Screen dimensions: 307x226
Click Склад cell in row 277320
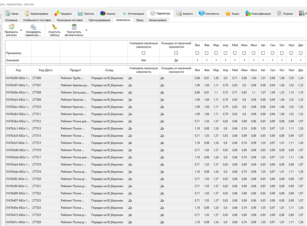click(x=109, y=179)
